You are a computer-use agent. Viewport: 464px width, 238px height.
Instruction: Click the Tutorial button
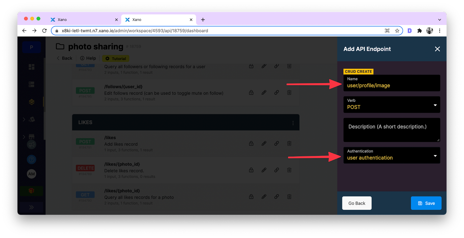[116, 58]
